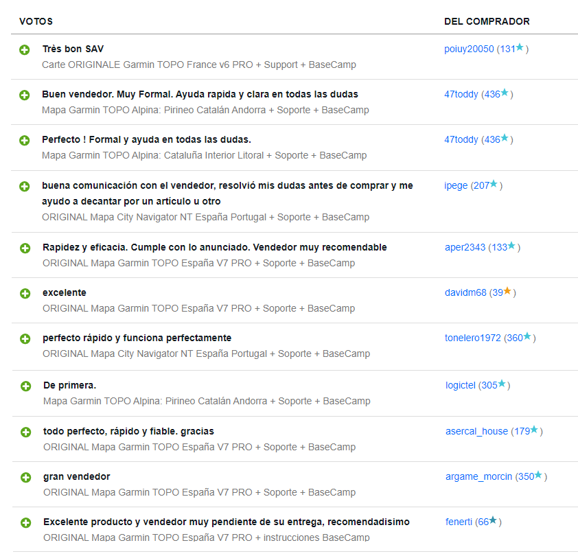Click the 'City Navigator NT' item title in ipege's row

(x=206, y=217)
